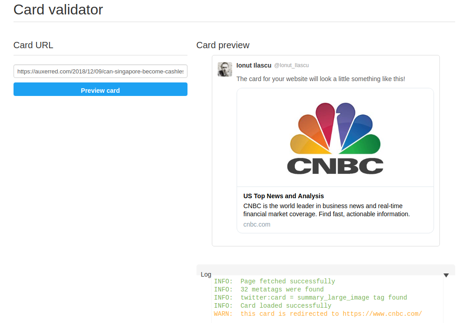
Task: Click the Log panel label
Action: (206, 274)
